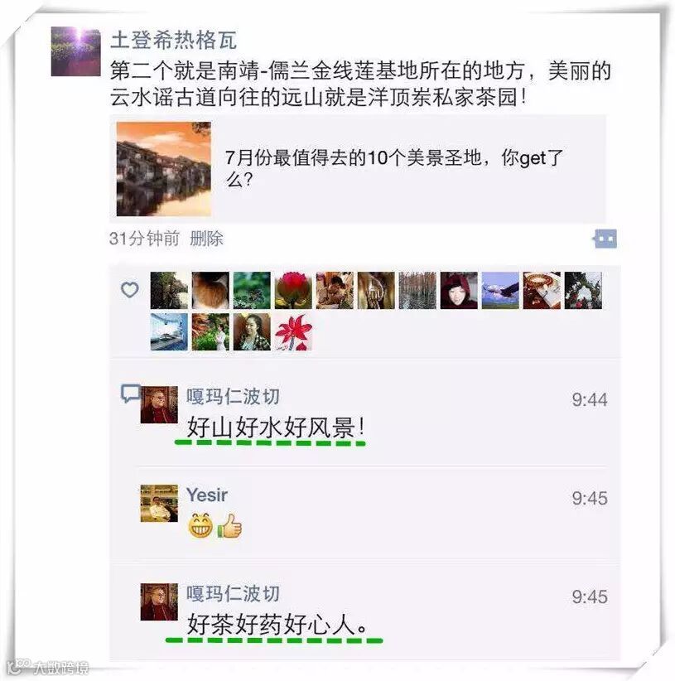This screenshot has height=681, width=675.
Task: Tap the Yesir username in comments
Action: 206,495
